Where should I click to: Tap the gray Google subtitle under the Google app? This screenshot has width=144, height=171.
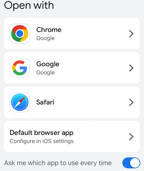(x=46, y=73)
